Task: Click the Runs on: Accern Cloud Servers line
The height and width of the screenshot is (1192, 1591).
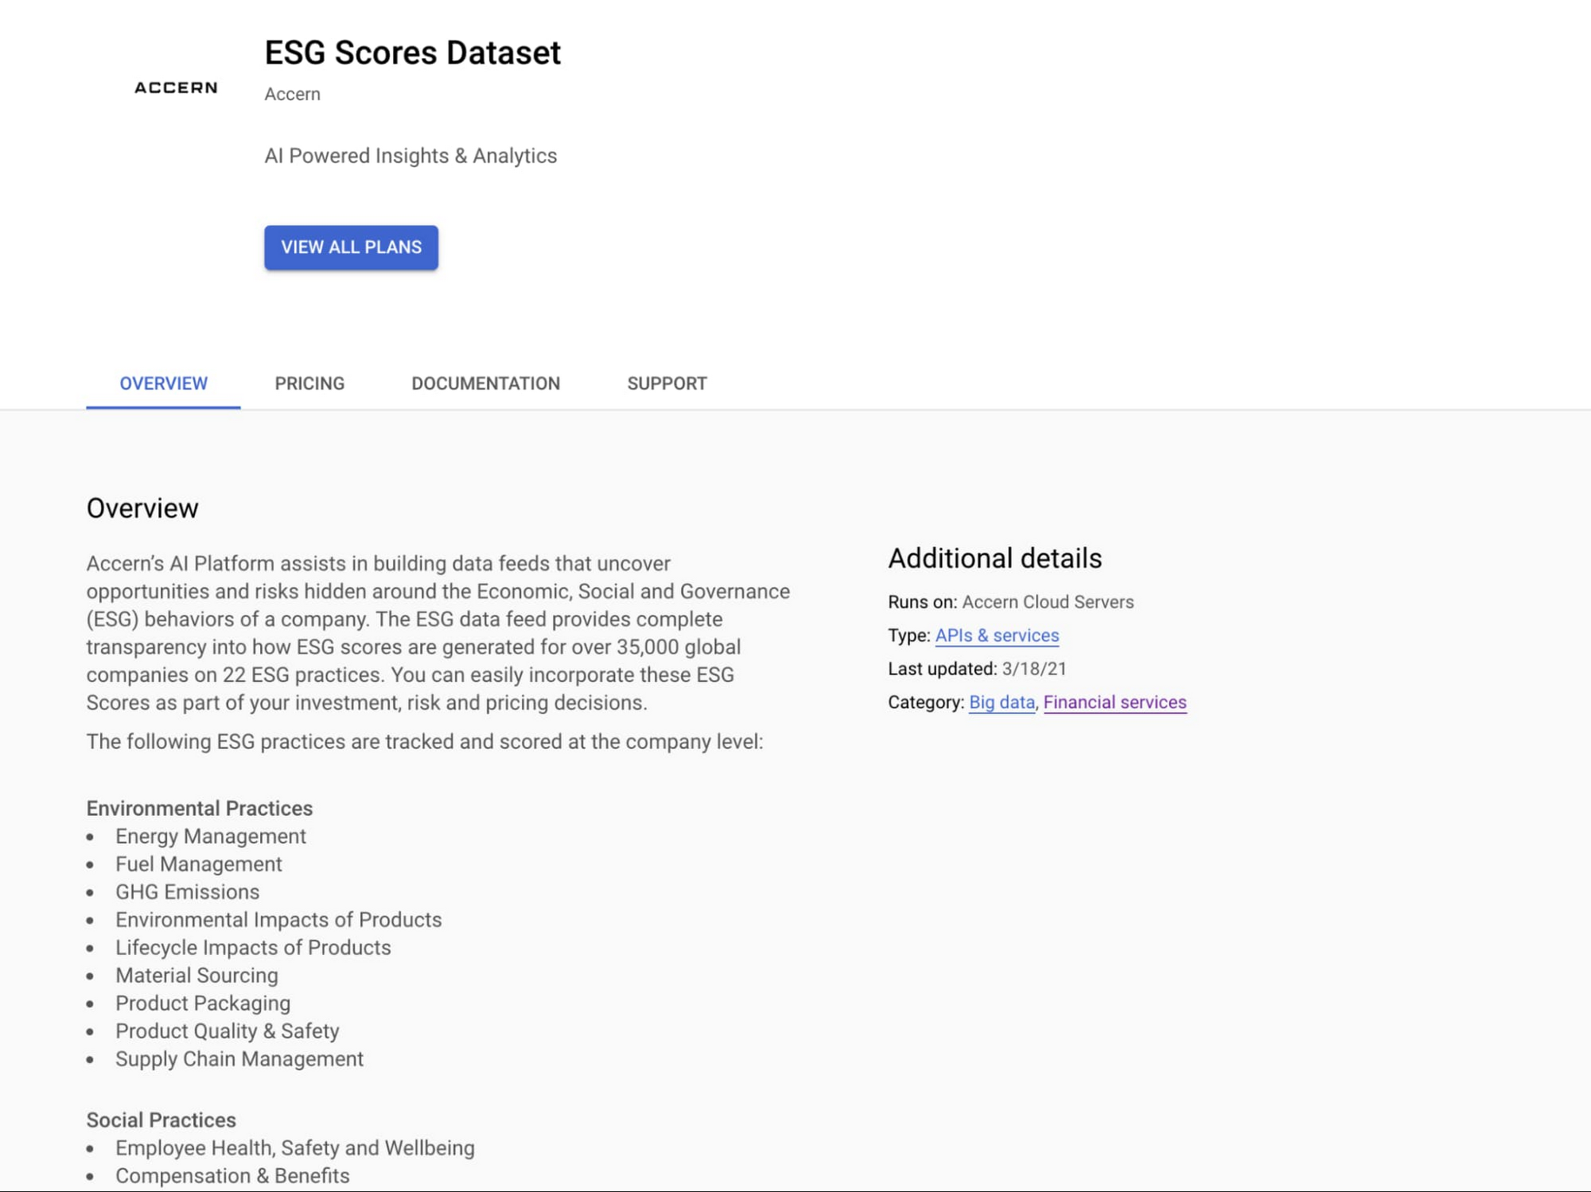Action: pos(1010,602)
